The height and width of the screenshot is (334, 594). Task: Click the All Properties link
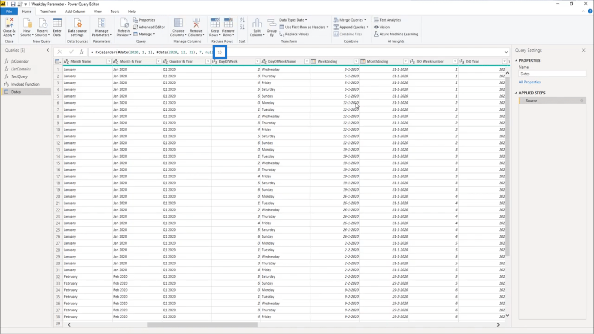(529, 82)
